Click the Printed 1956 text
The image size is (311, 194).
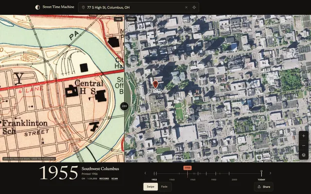(89, 174)
